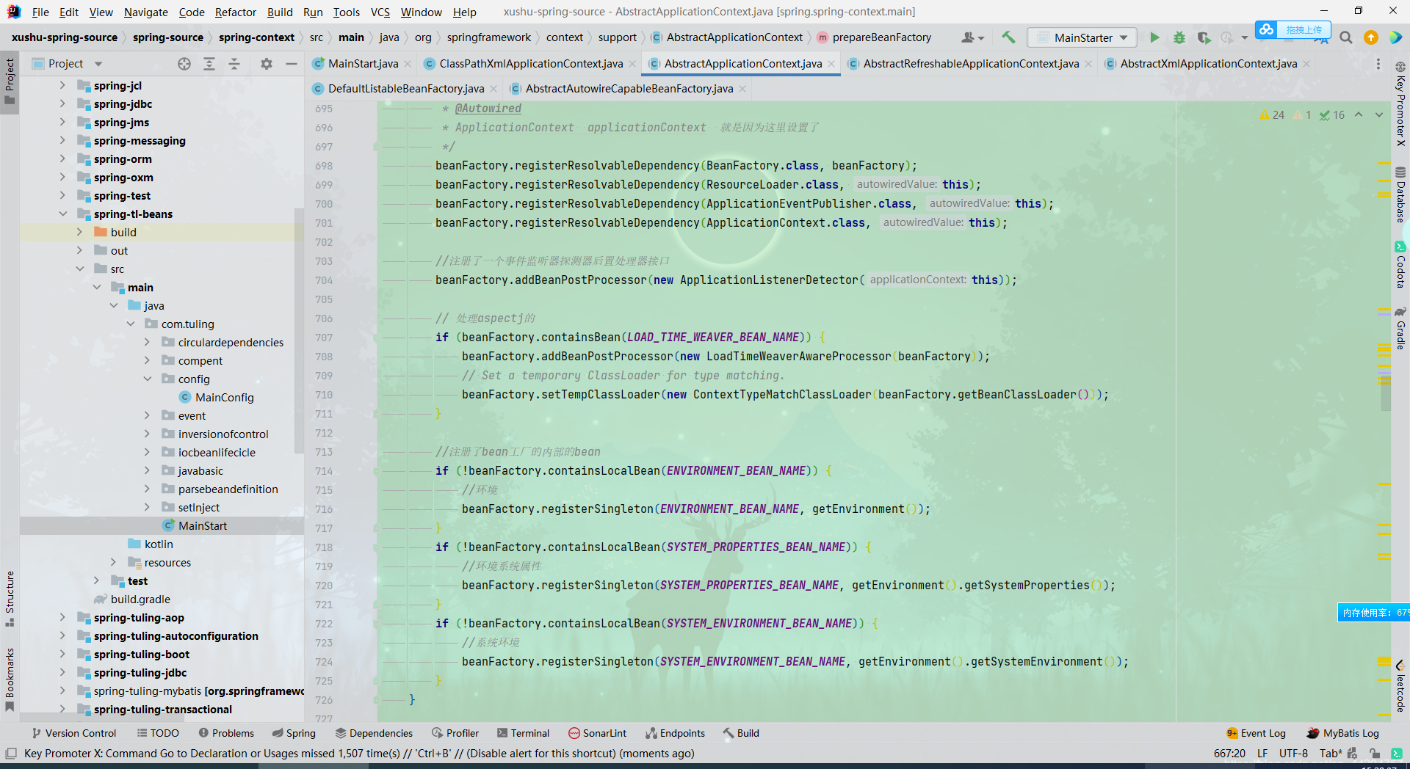1410x769 pixels.
Task: Collapse the com.tuling package
Action: 131,324
